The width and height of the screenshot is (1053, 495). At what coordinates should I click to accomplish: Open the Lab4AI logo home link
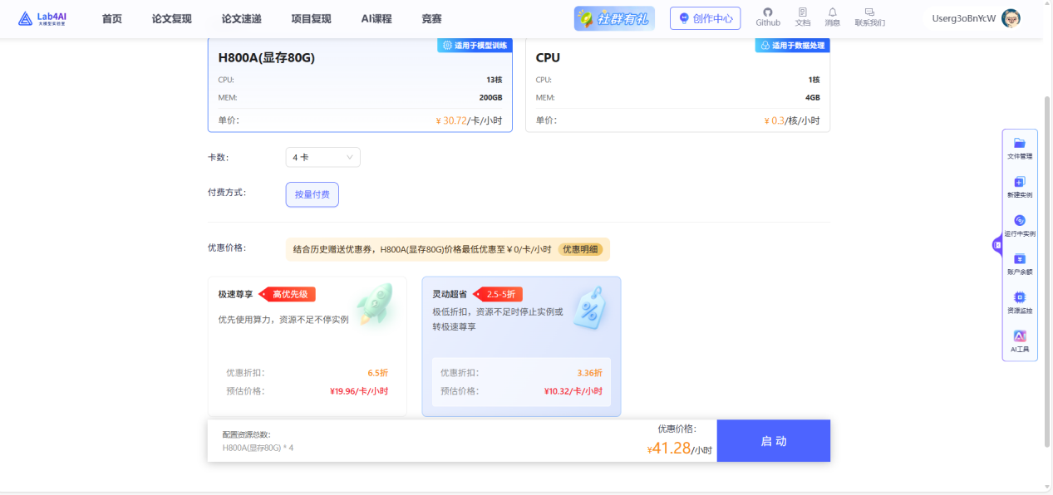coord(42,18)
